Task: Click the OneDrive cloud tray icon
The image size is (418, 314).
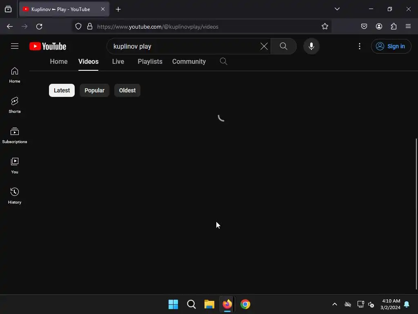Action: (x=348, y=304)
